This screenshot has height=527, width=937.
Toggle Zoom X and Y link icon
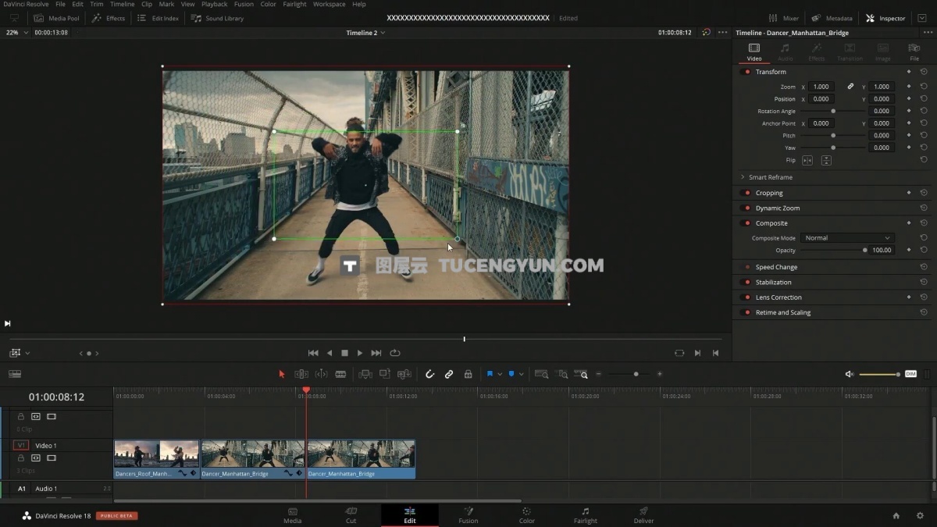(850, 87)
